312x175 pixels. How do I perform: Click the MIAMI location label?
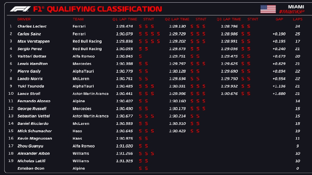click(x=296, y=7)
